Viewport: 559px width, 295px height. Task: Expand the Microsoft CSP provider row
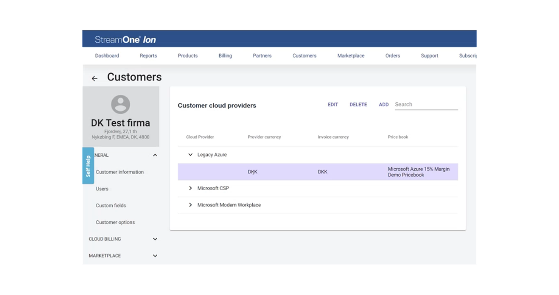point(190,188)
